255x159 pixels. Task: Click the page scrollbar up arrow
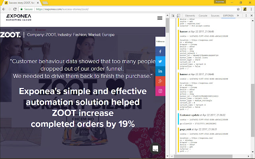[x=167, y=16]
